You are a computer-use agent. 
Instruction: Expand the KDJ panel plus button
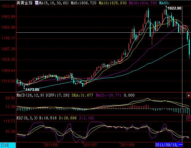[189, 118]
